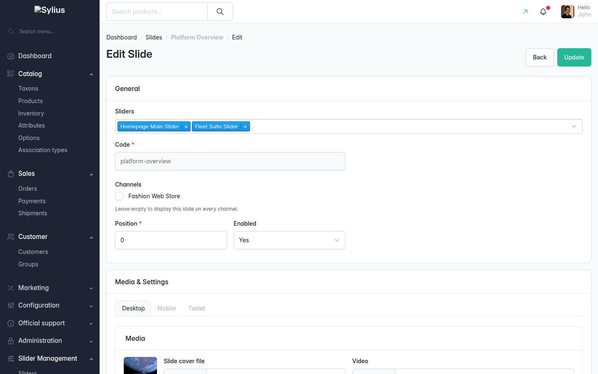Click John's user avatar
The image size is (598, 374).
tap(567, 12)
